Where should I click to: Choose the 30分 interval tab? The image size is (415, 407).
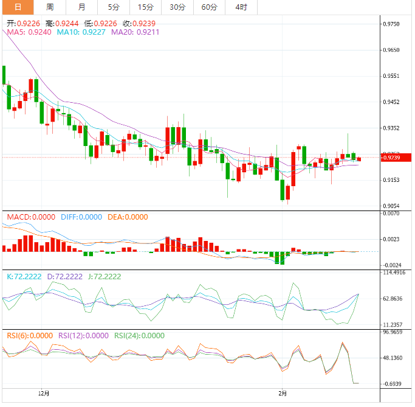(x=177, y=7)
